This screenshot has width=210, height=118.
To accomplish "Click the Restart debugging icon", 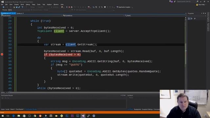I will pos(72,7).
